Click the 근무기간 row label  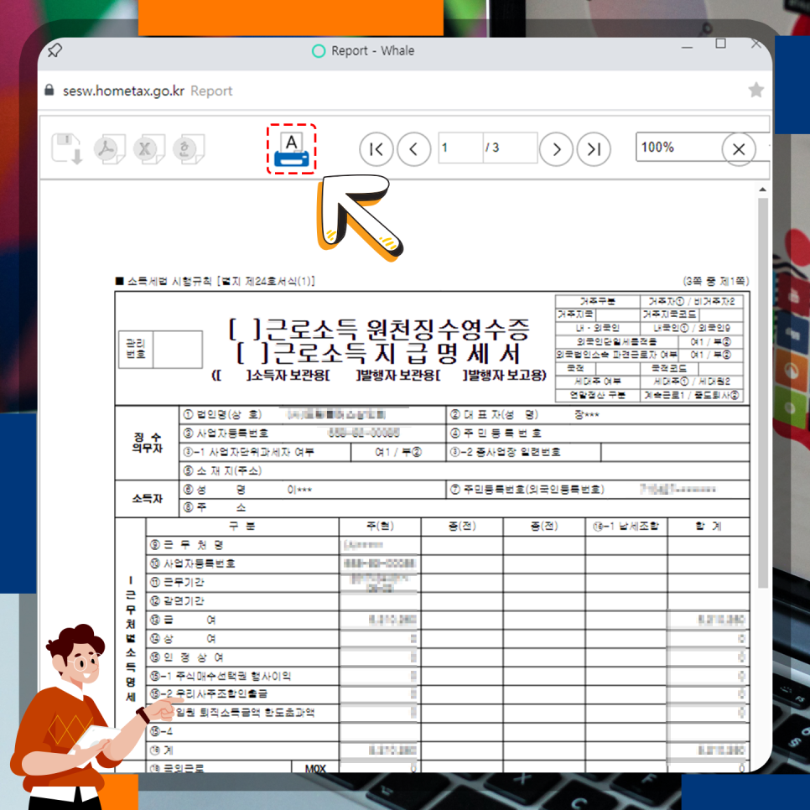(x=177, y=582)
